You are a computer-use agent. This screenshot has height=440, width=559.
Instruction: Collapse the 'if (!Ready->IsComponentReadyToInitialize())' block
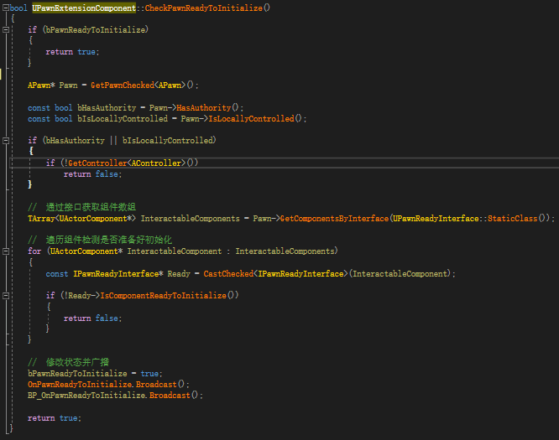pyautogui.click(x=6, y=296)
